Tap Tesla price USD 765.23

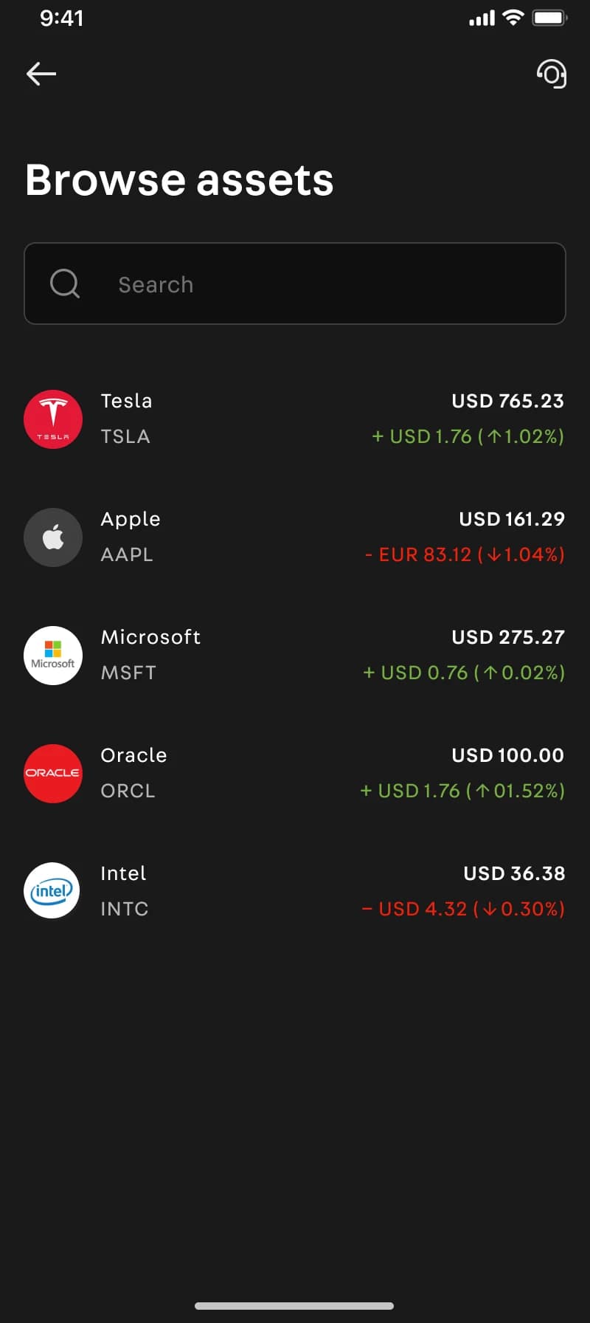point(508,401)
